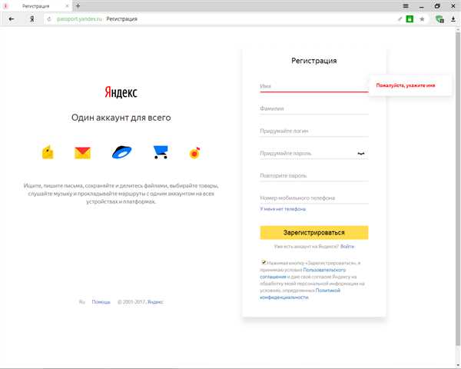Bookmark the page with the star icon
The image size is (461, 369).
(422, 19)
